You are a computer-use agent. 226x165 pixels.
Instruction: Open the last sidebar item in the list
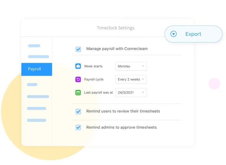click(36, 120)
